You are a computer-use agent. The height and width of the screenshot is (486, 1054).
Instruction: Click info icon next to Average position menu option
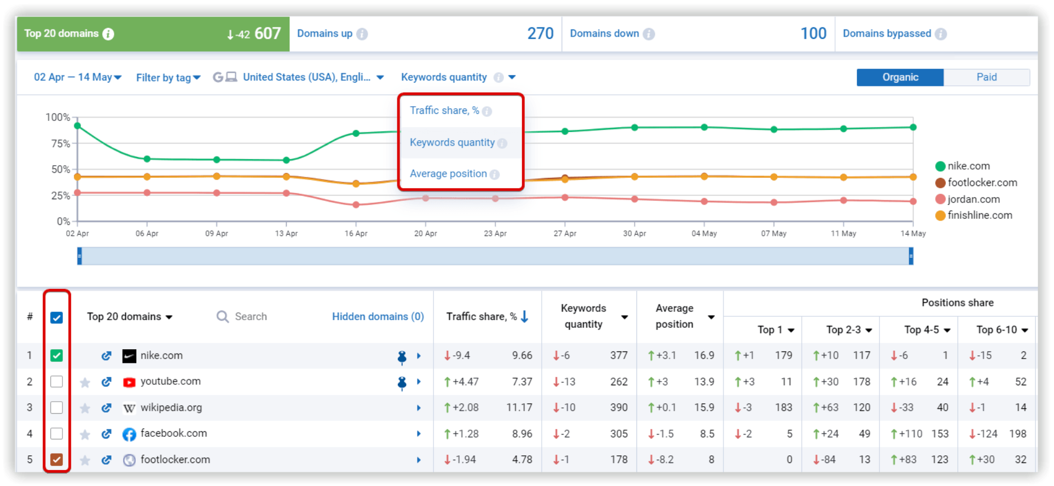coord(495,175)
